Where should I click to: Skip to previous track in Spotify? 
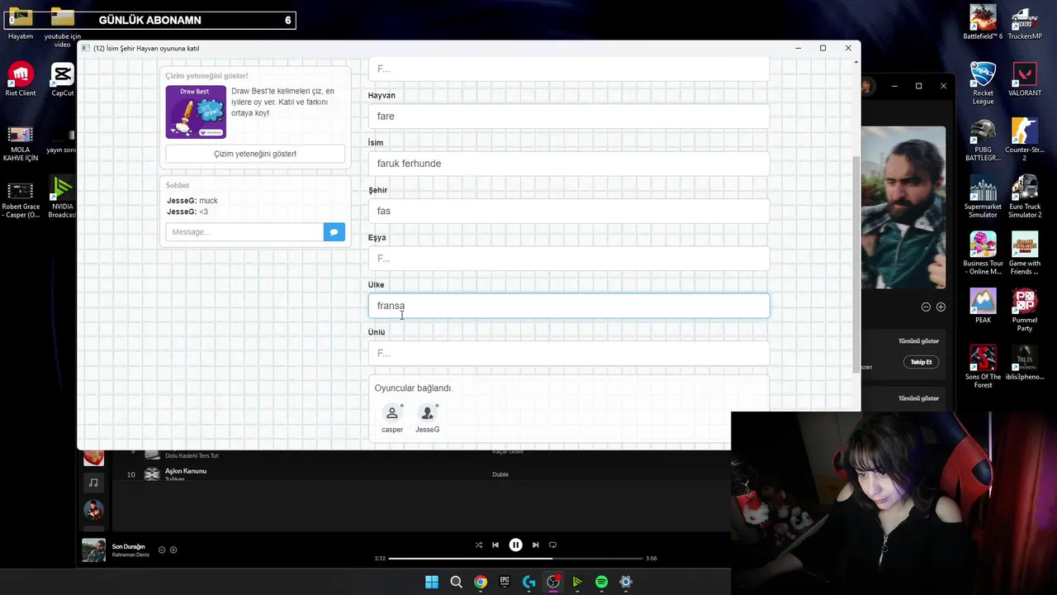pyautogui.click(x=495, y=545)
